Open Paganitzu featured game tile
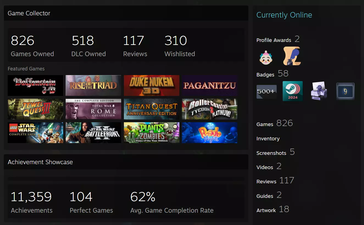The image size is (364, 225). [x=210, y=86]
